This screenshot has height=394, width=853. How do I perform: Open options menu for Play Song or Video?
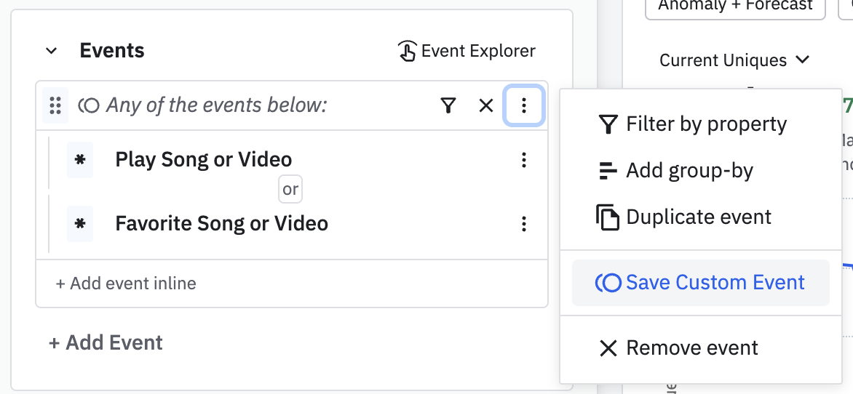click(x=524, y=160)
